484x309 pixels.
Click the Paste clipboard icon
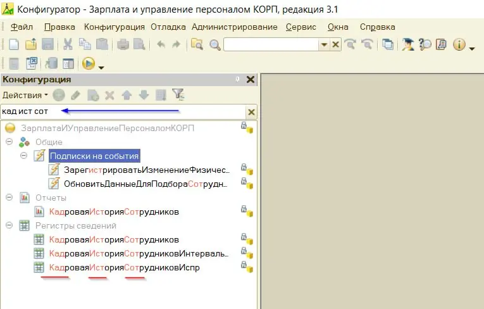point(102,45)
